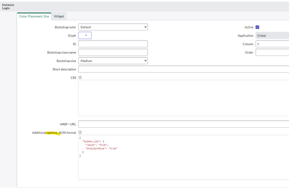Click the Active field label
The width and height of the screenshot is (291, 190).
[248, 27]
